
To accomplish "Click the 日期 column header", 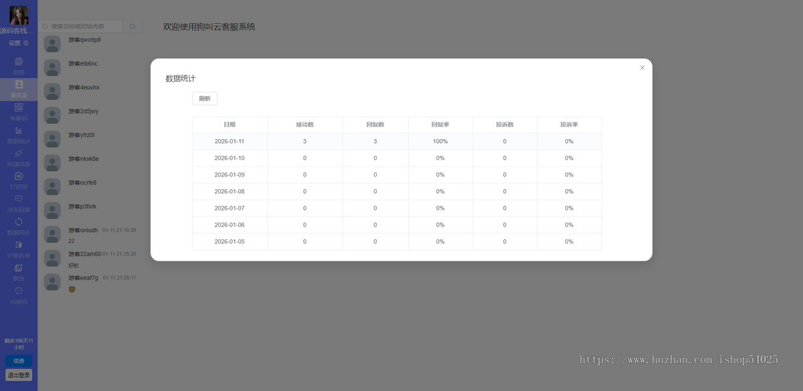I will (x=230, y=125).
